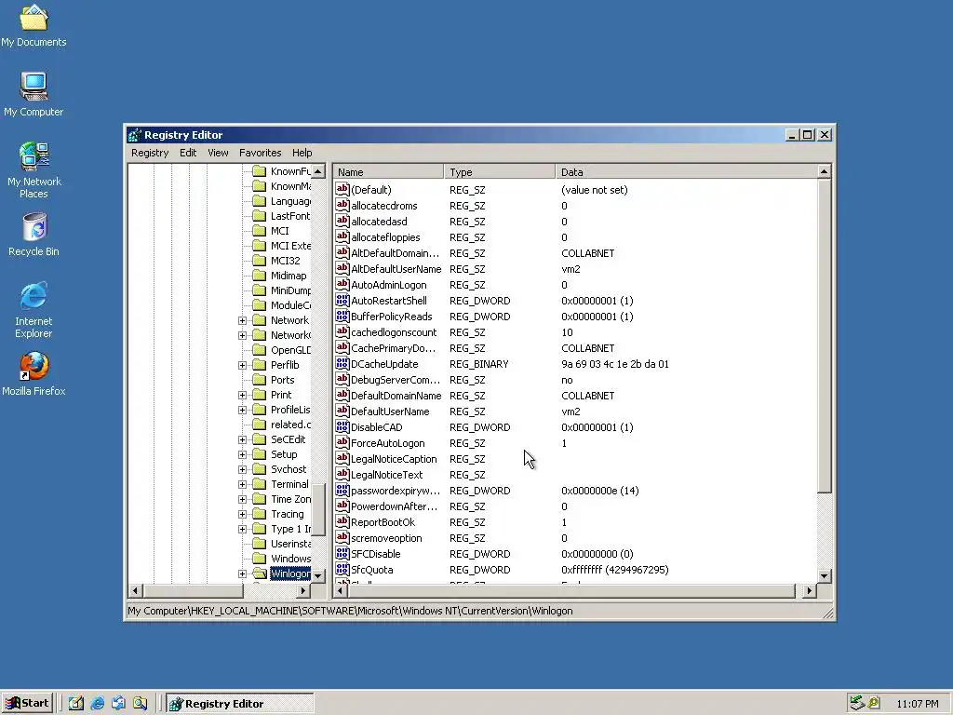Select the SFCDisable DWORD value icon
Screen dimensions: 953x715
[342, 553]
